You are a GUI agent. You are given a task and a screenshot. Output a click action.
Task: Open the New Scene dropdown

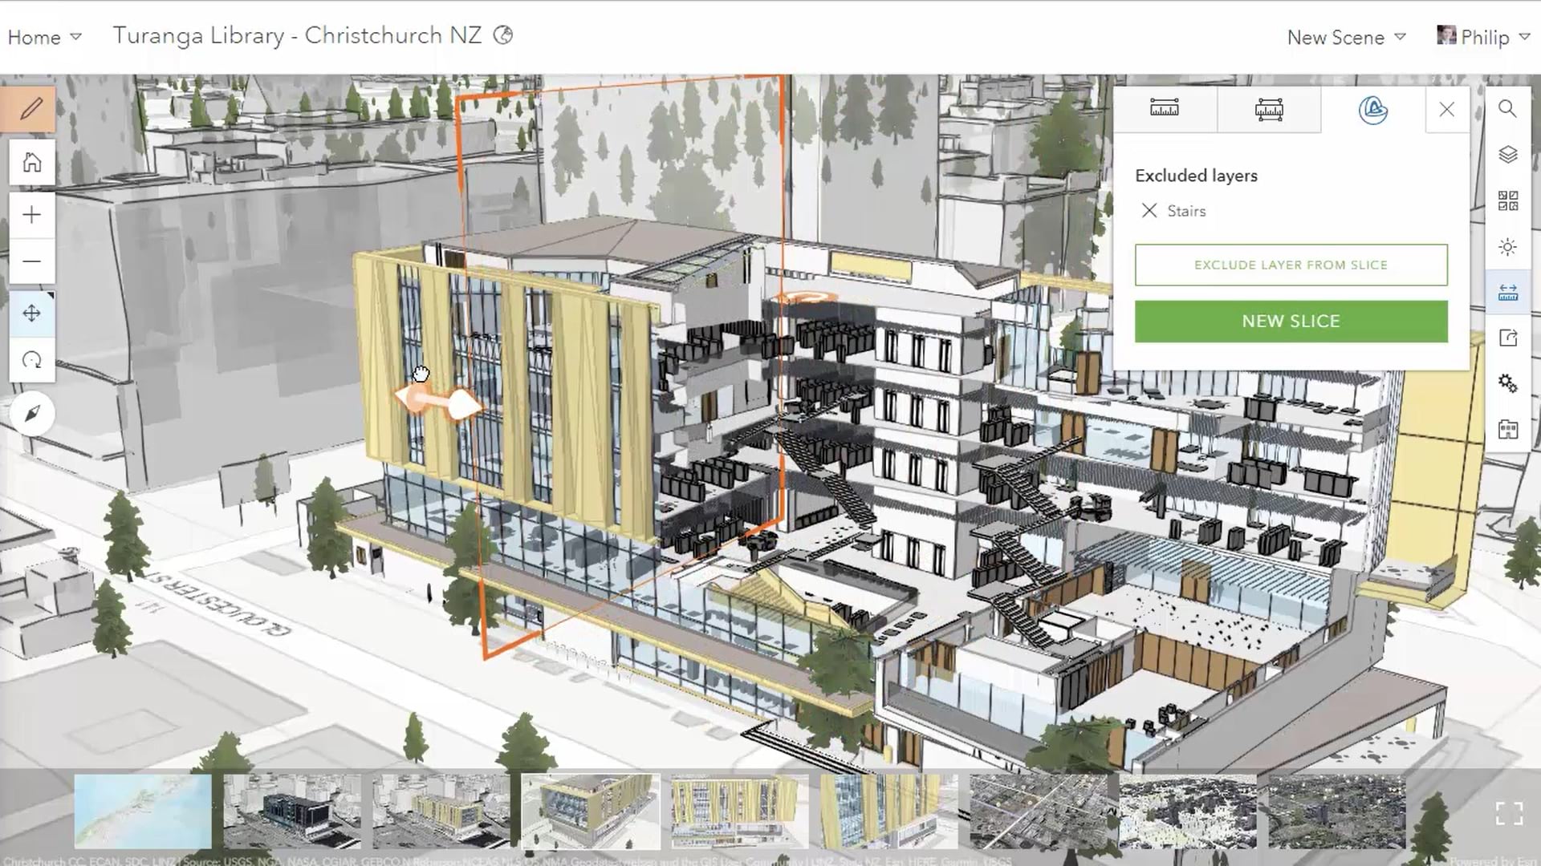click(x=1346, y=37)
